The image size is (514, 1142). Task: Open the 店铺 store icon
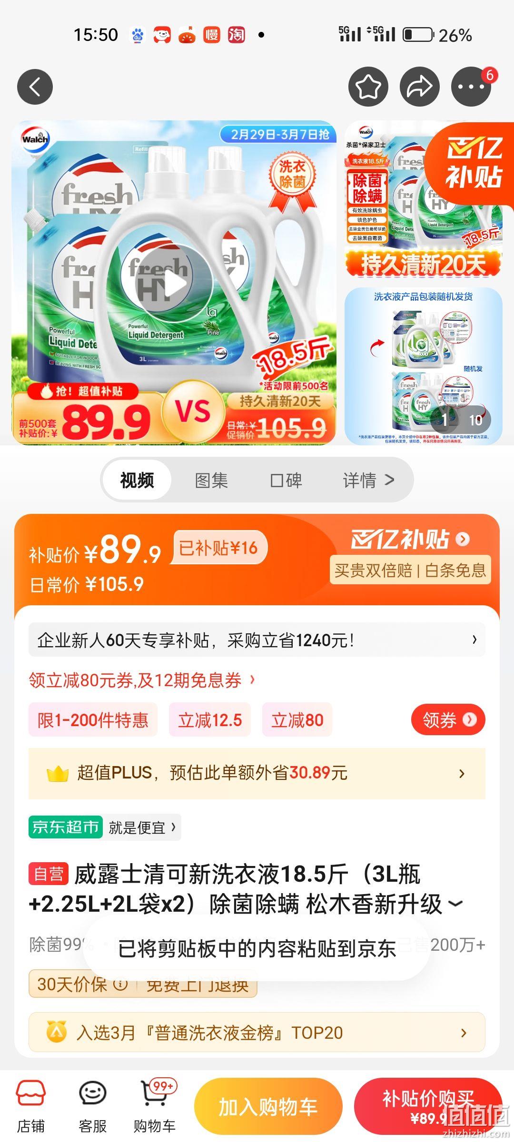click(x=31, y=1106)
